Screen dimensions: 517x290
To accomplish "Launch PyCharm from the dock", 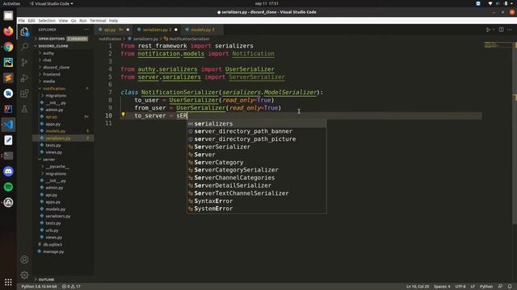I will (x=8, y=62).
